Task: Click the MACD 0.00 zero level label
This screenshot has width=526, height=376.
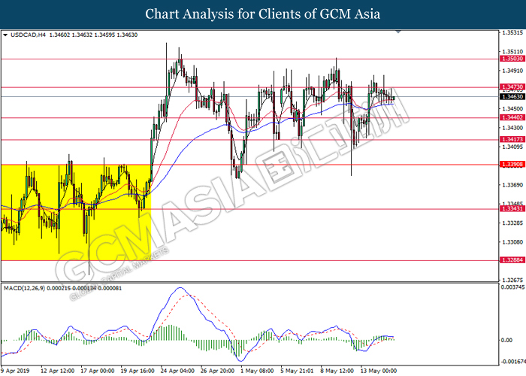Action: point(506,341)
